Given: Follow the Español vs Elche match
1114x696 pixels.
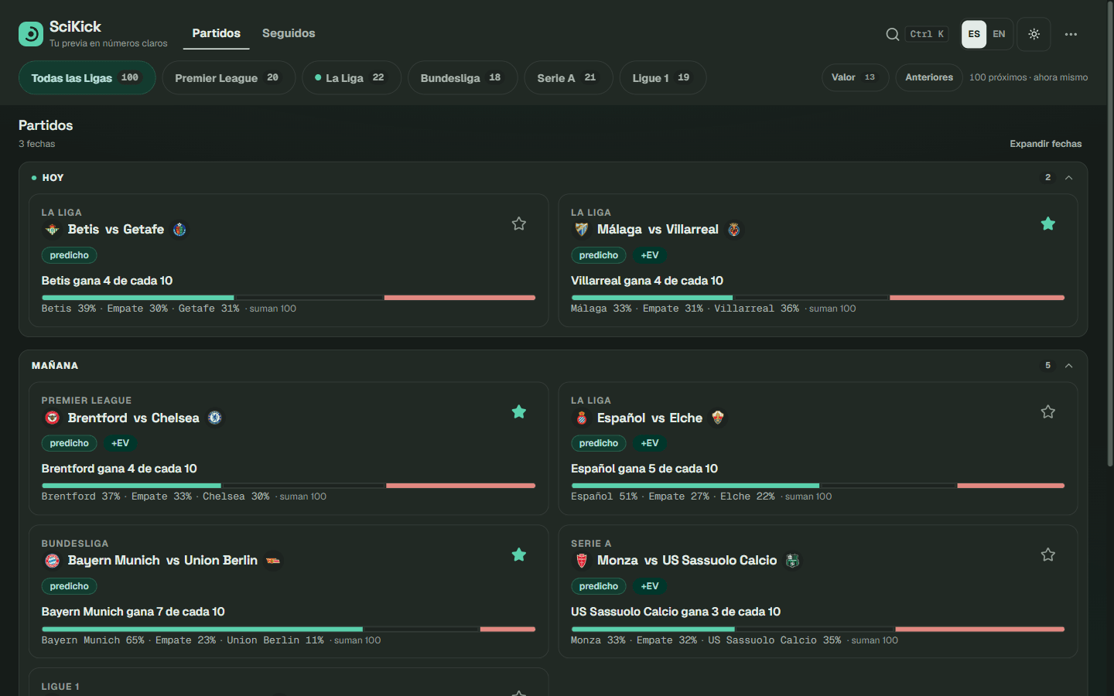Looking at the screenshot, I should pos(1048,411).
